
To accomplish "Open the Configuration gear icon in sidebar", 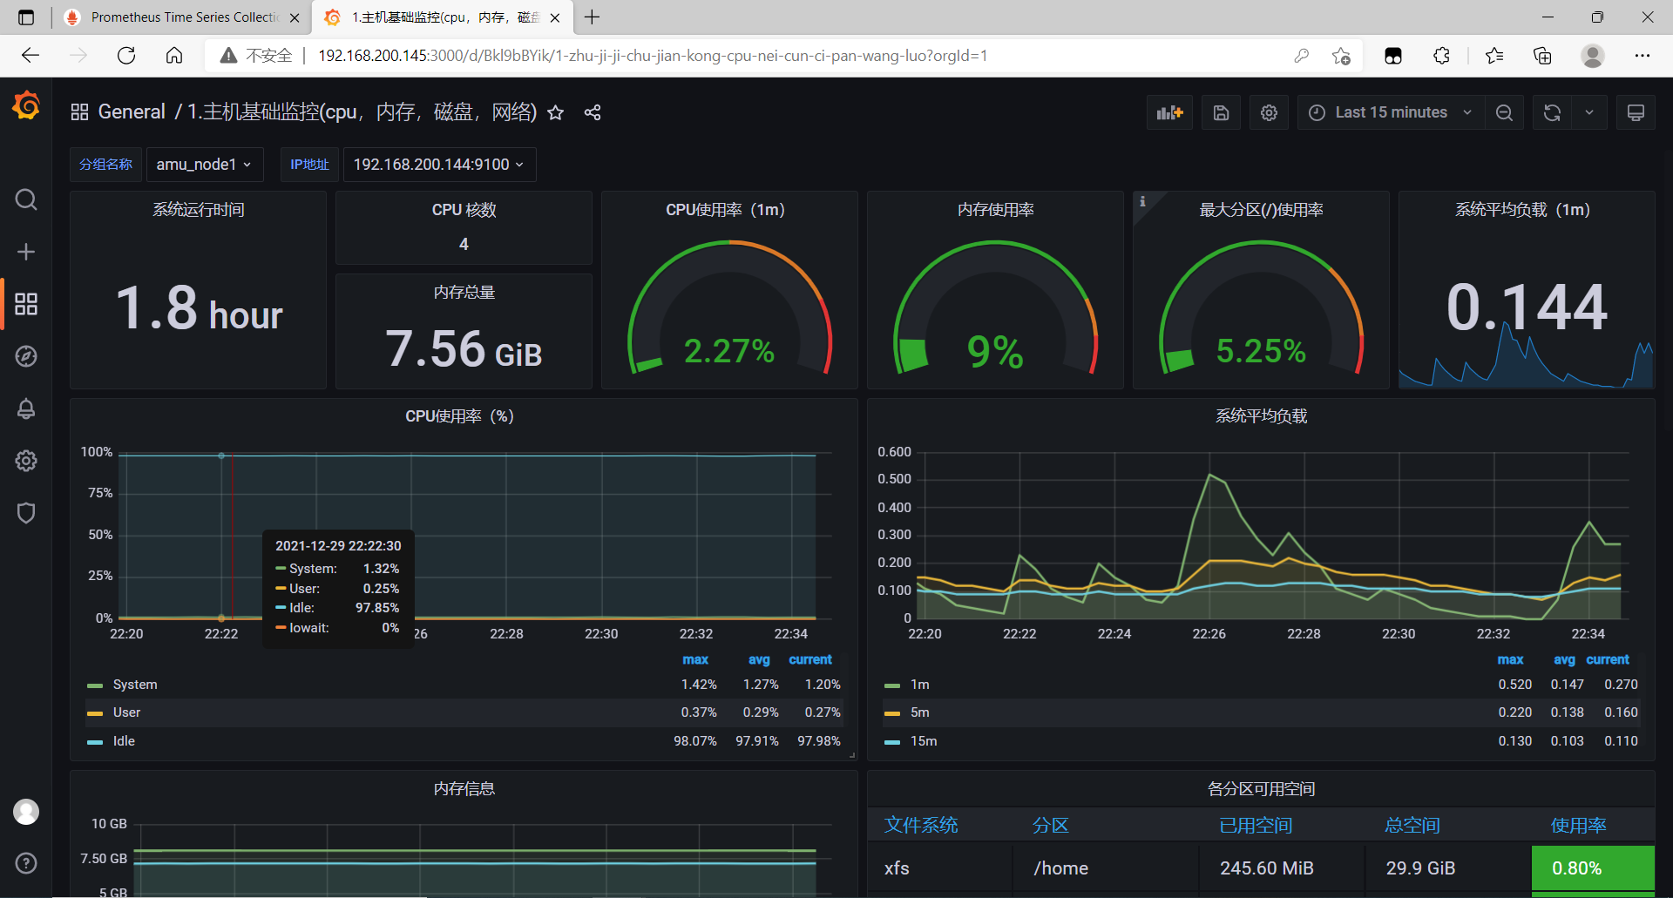I will click(26, 461).
